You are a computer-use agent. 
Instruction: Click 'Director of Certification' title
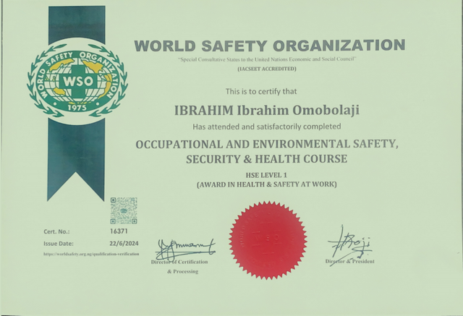(179, 262)
